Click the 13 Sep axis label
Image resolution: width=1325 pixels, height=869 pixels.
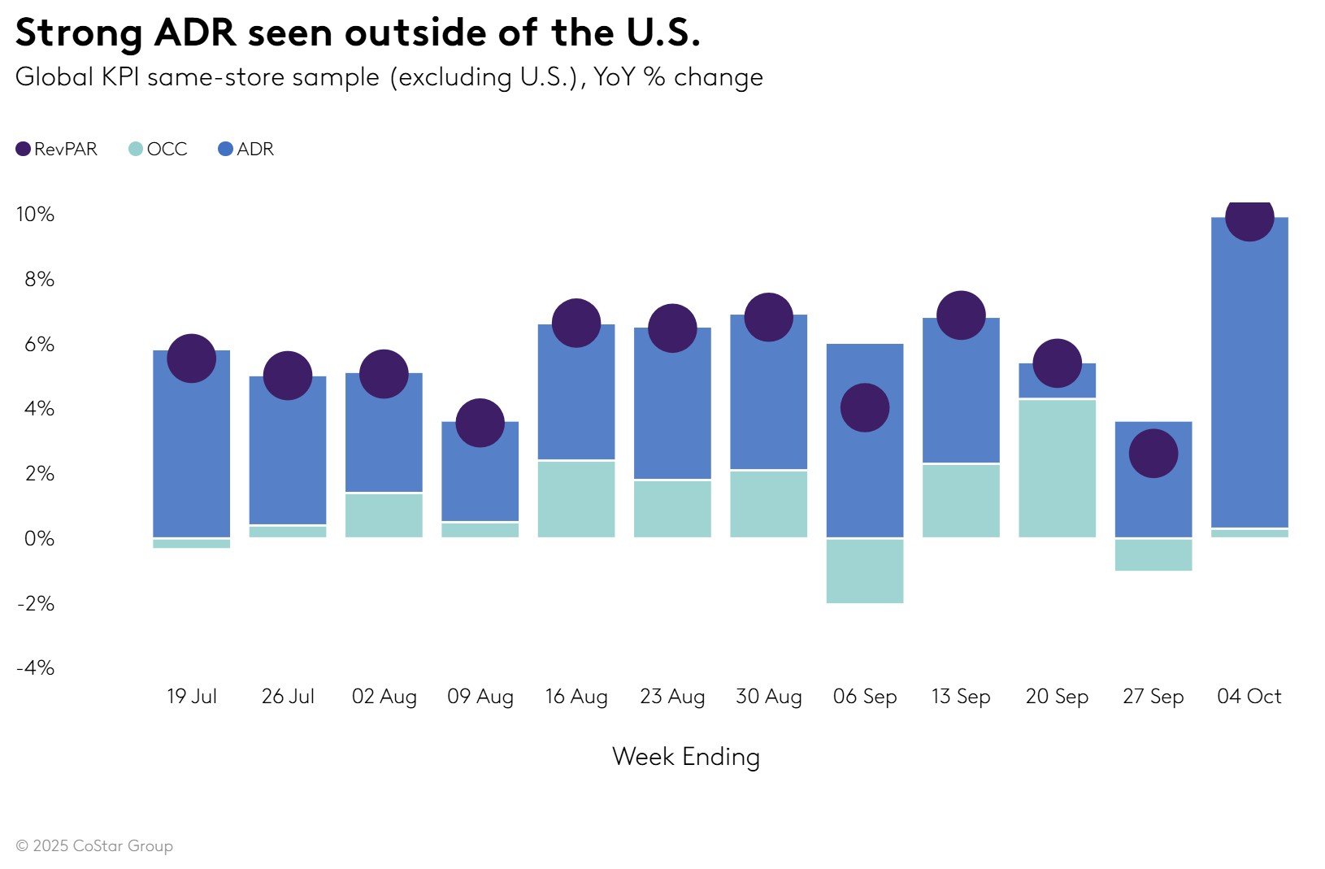961,697
